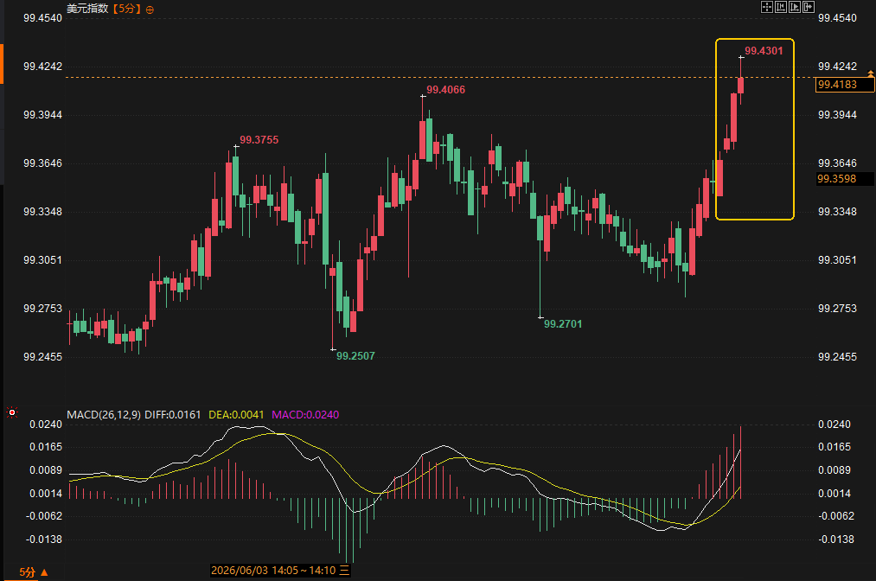Click 99.3646 on the right price axis
Viewport: 876px width, 581px height.
(x=837, y=163)
